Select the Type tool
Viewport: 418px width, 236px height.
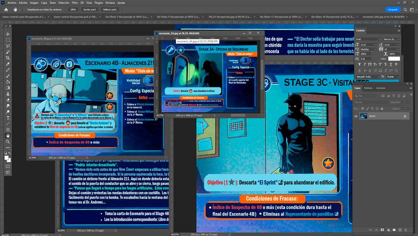pyautogui.click(x=8, y=117)
